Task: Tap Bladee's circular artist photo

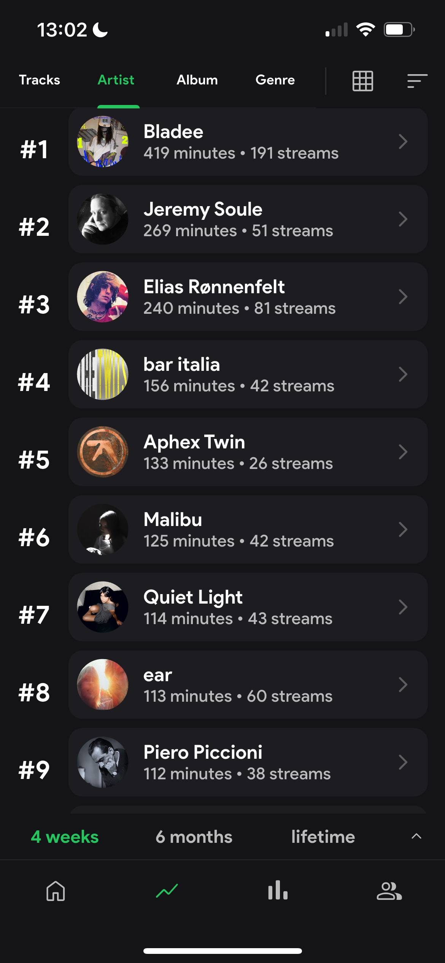Action: [x=103, y=141]
